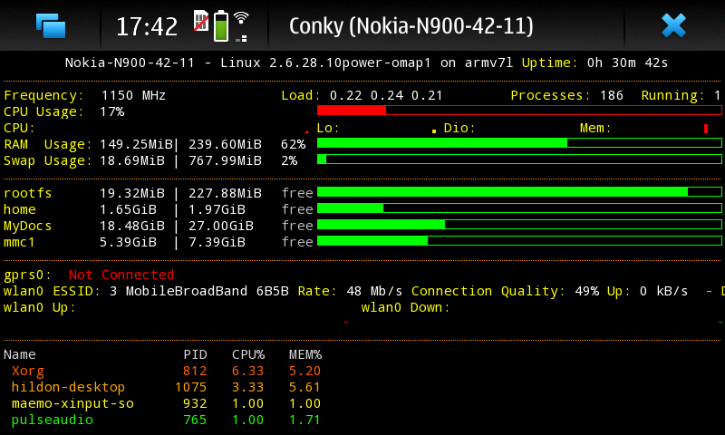Click the PID column header
This screenshot has height=435, width=725.
coord(195,354)
